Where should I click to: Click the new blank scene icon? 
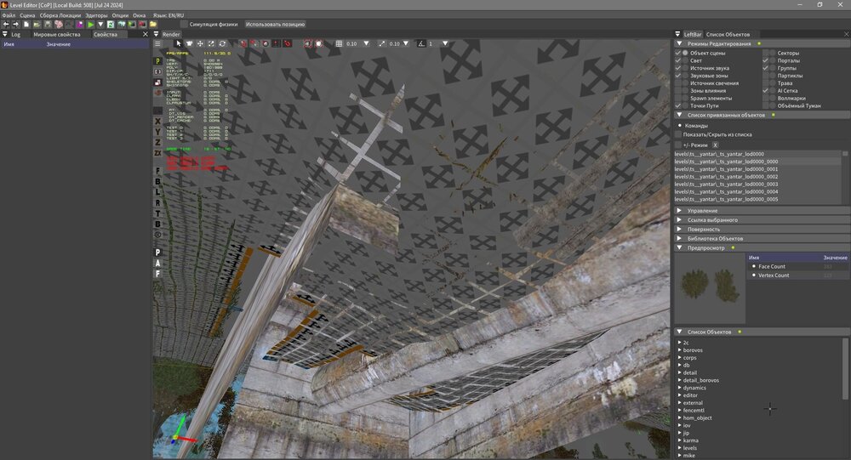coord(26,25)
